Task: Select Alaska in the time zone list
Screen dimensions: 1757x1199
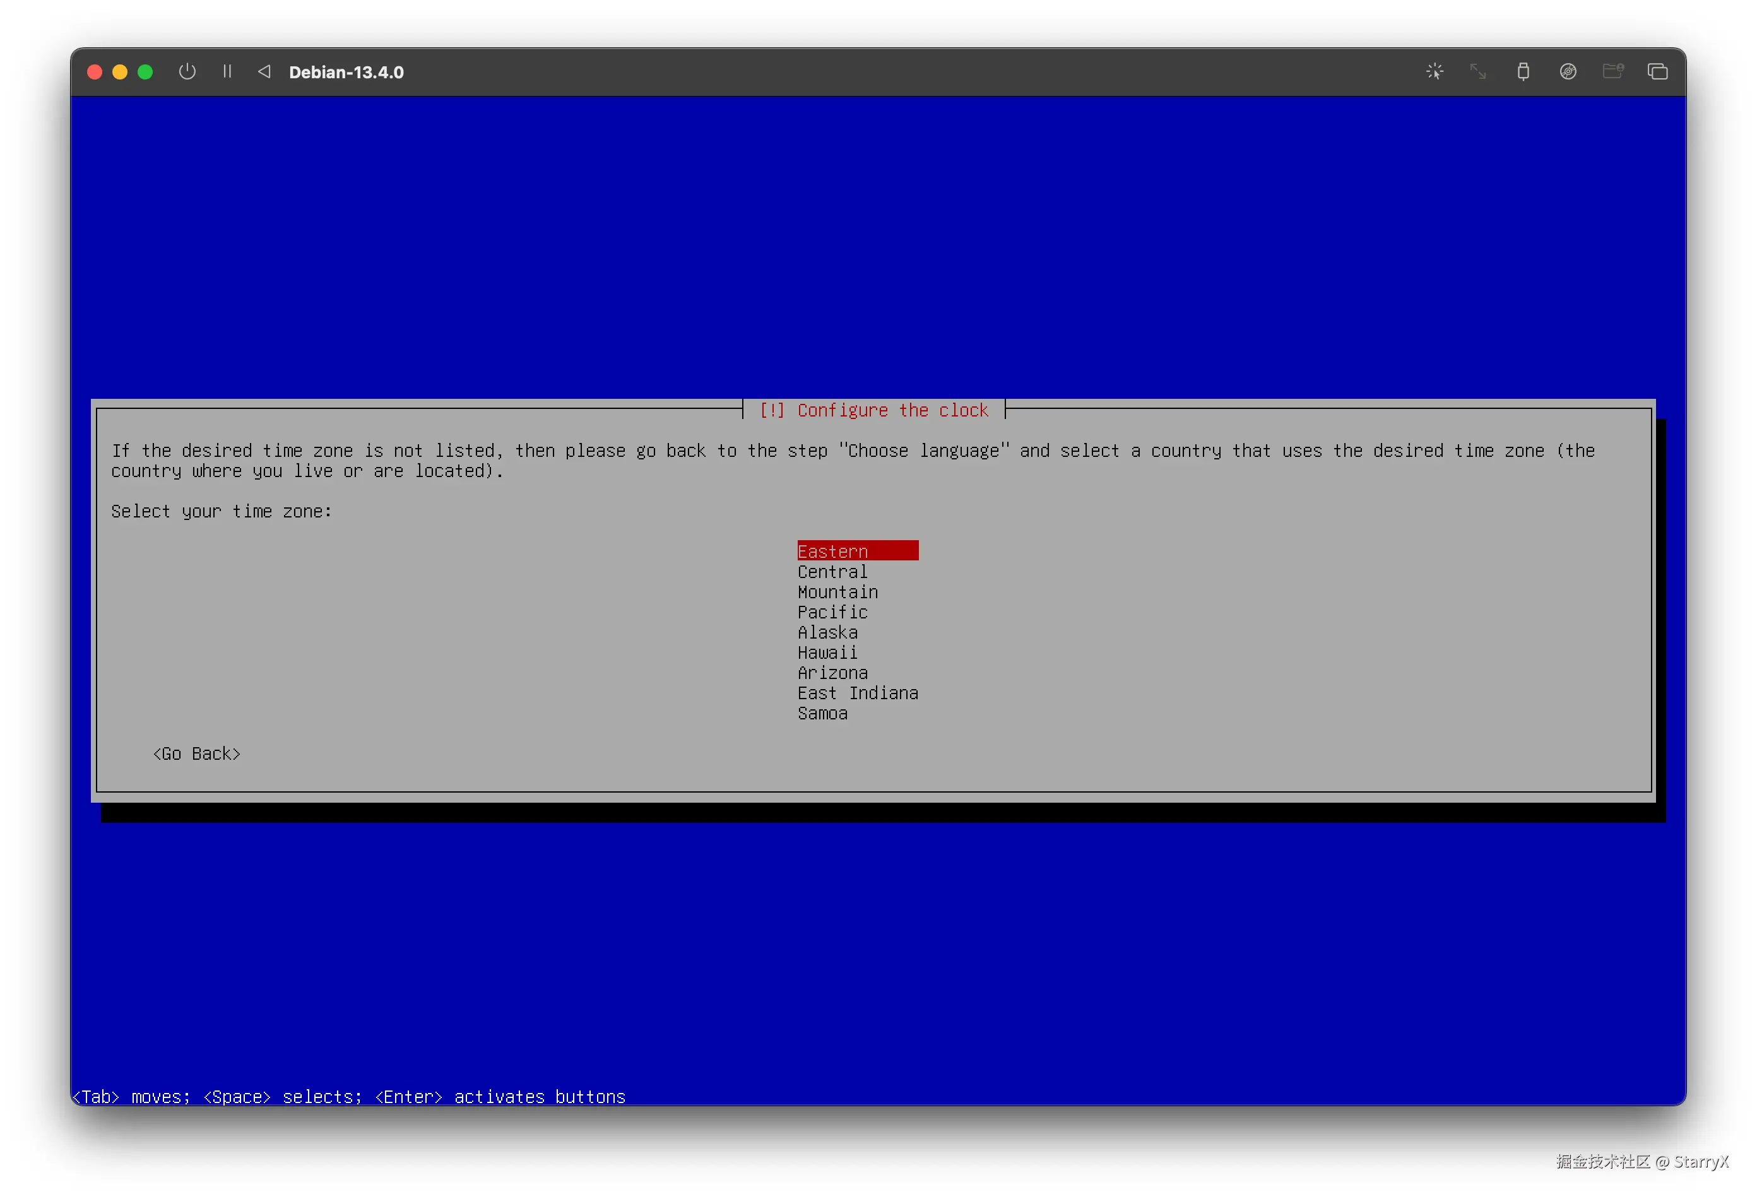Action: click(827, 633)
